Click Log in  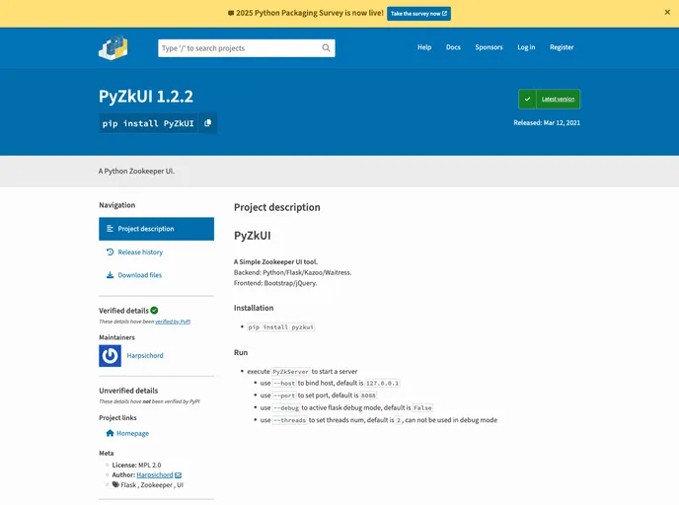(x=526, y=47)
